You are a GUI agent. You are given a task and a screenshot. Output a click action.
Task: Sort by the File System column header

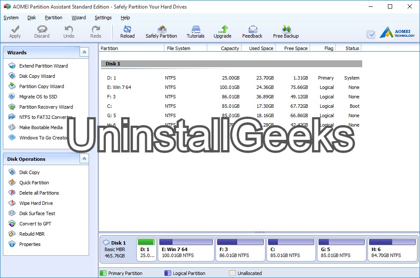coord(185,48)
